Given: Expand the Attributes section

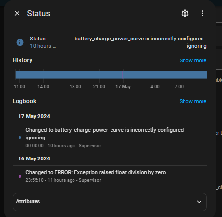Looking at the screenshot, I should click(x=110, y=202).
